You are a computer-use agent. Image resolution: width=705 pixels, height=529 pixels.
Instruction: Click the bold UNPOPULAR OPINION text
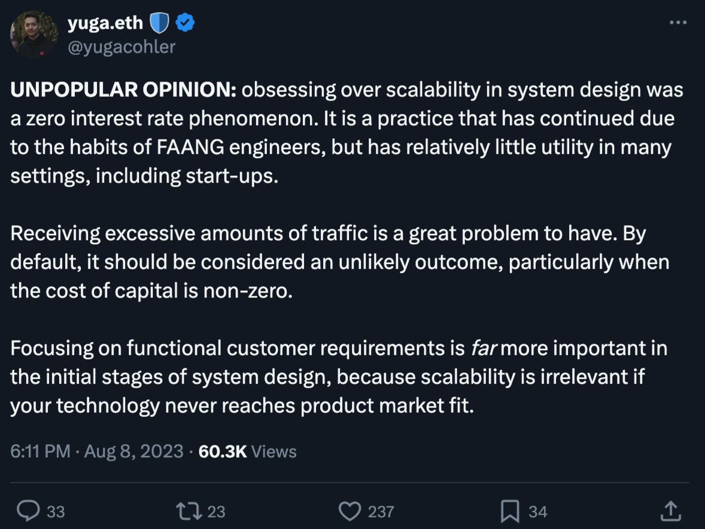(x=123, y=90)
